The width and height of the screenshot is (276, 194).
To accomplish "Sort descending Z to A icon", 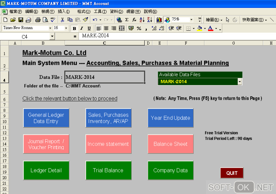I will tap(150, 20).
